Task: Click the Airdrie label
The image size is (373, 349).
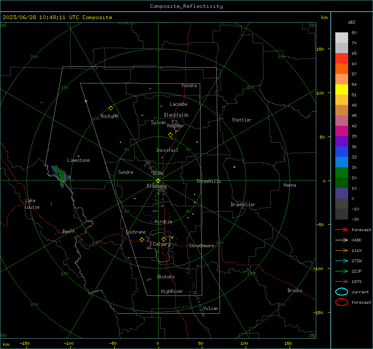Action: 163,222
